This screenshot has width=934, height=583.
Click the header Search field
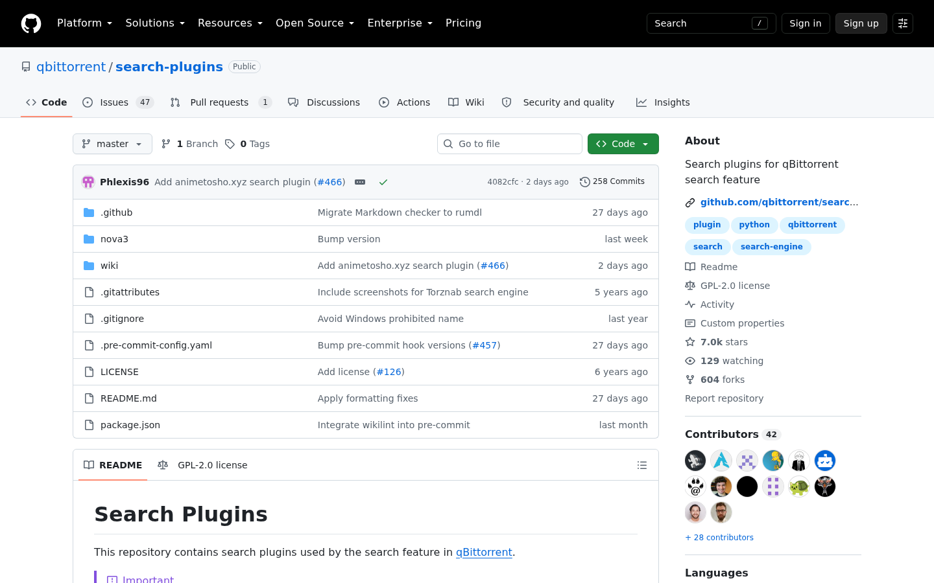tap(712, 23)
